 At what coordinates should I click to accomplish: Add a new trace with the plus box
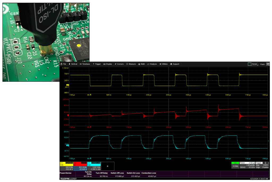[x=108, y=166]
